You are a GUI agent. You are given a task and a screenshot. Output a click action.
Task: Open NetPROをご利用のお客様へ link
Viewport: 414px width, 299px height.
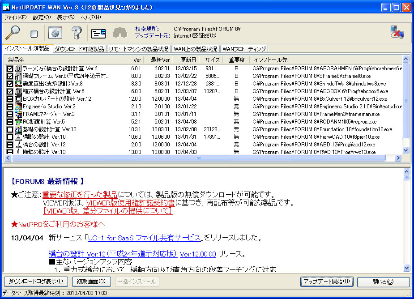pyautogui.click(x=58, y=225)
